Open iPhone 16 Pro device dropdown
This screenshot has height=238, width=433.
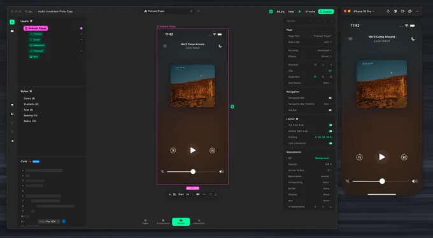pos(364,11)
